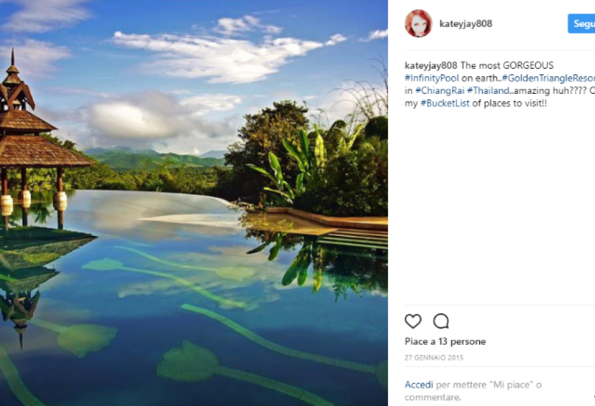Open the post date 27 GENNAIO 2015

pyautogui.click(x=434, y=358)
